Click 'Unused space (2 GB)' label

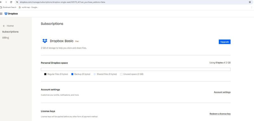point(133,74)
